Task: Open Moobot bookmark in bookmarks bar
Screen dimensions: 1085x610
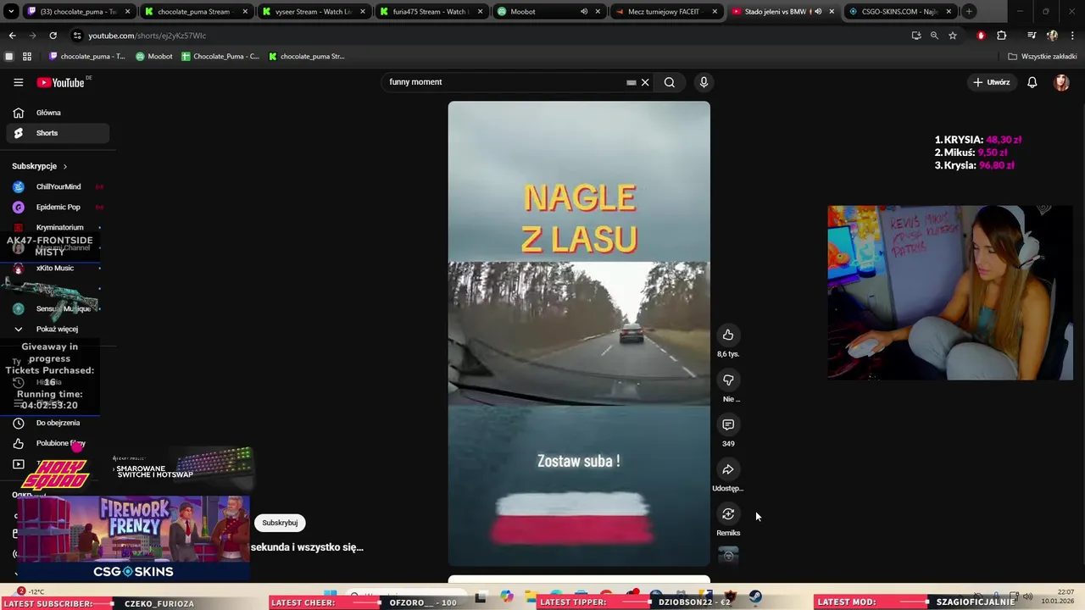Action: 154,57
